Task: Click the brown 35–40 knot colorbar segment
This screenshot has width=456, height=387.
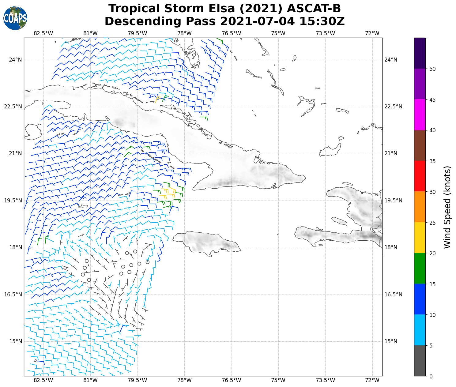Action: [x=420, y=145]
